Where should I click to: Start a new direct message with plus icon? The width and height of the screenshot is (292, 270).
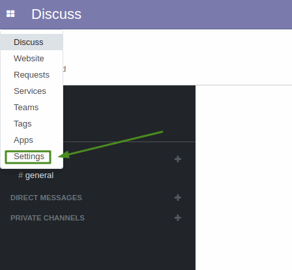(178, 198)
